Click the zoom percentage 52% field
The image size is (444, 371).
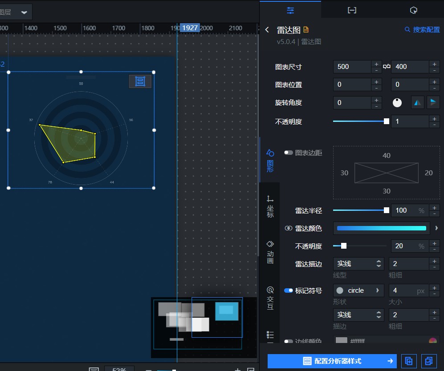coord(119,369)
